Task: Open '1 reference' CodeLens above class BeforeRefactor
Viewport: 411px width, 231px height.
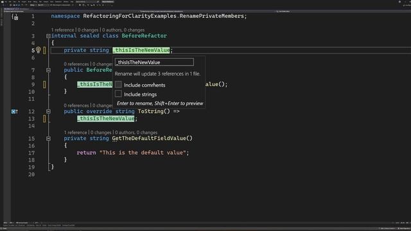Action: point(63,30)
